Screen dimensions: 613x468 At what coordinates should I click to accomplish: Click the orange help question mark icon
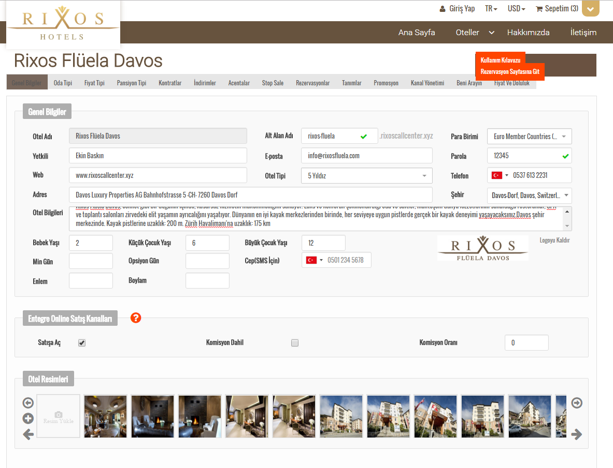136,318
